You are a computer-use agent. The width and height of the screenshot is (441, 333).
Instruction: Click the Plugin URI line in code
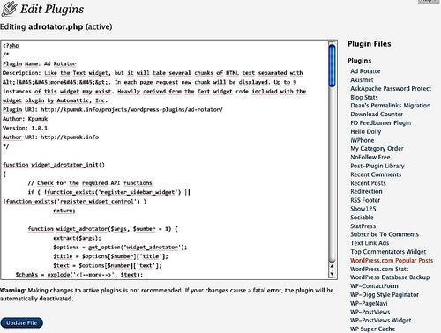click(113, 109)
